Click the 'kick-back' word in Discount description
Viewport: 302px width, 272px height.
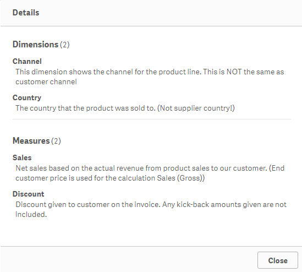[x=193, y=204]
